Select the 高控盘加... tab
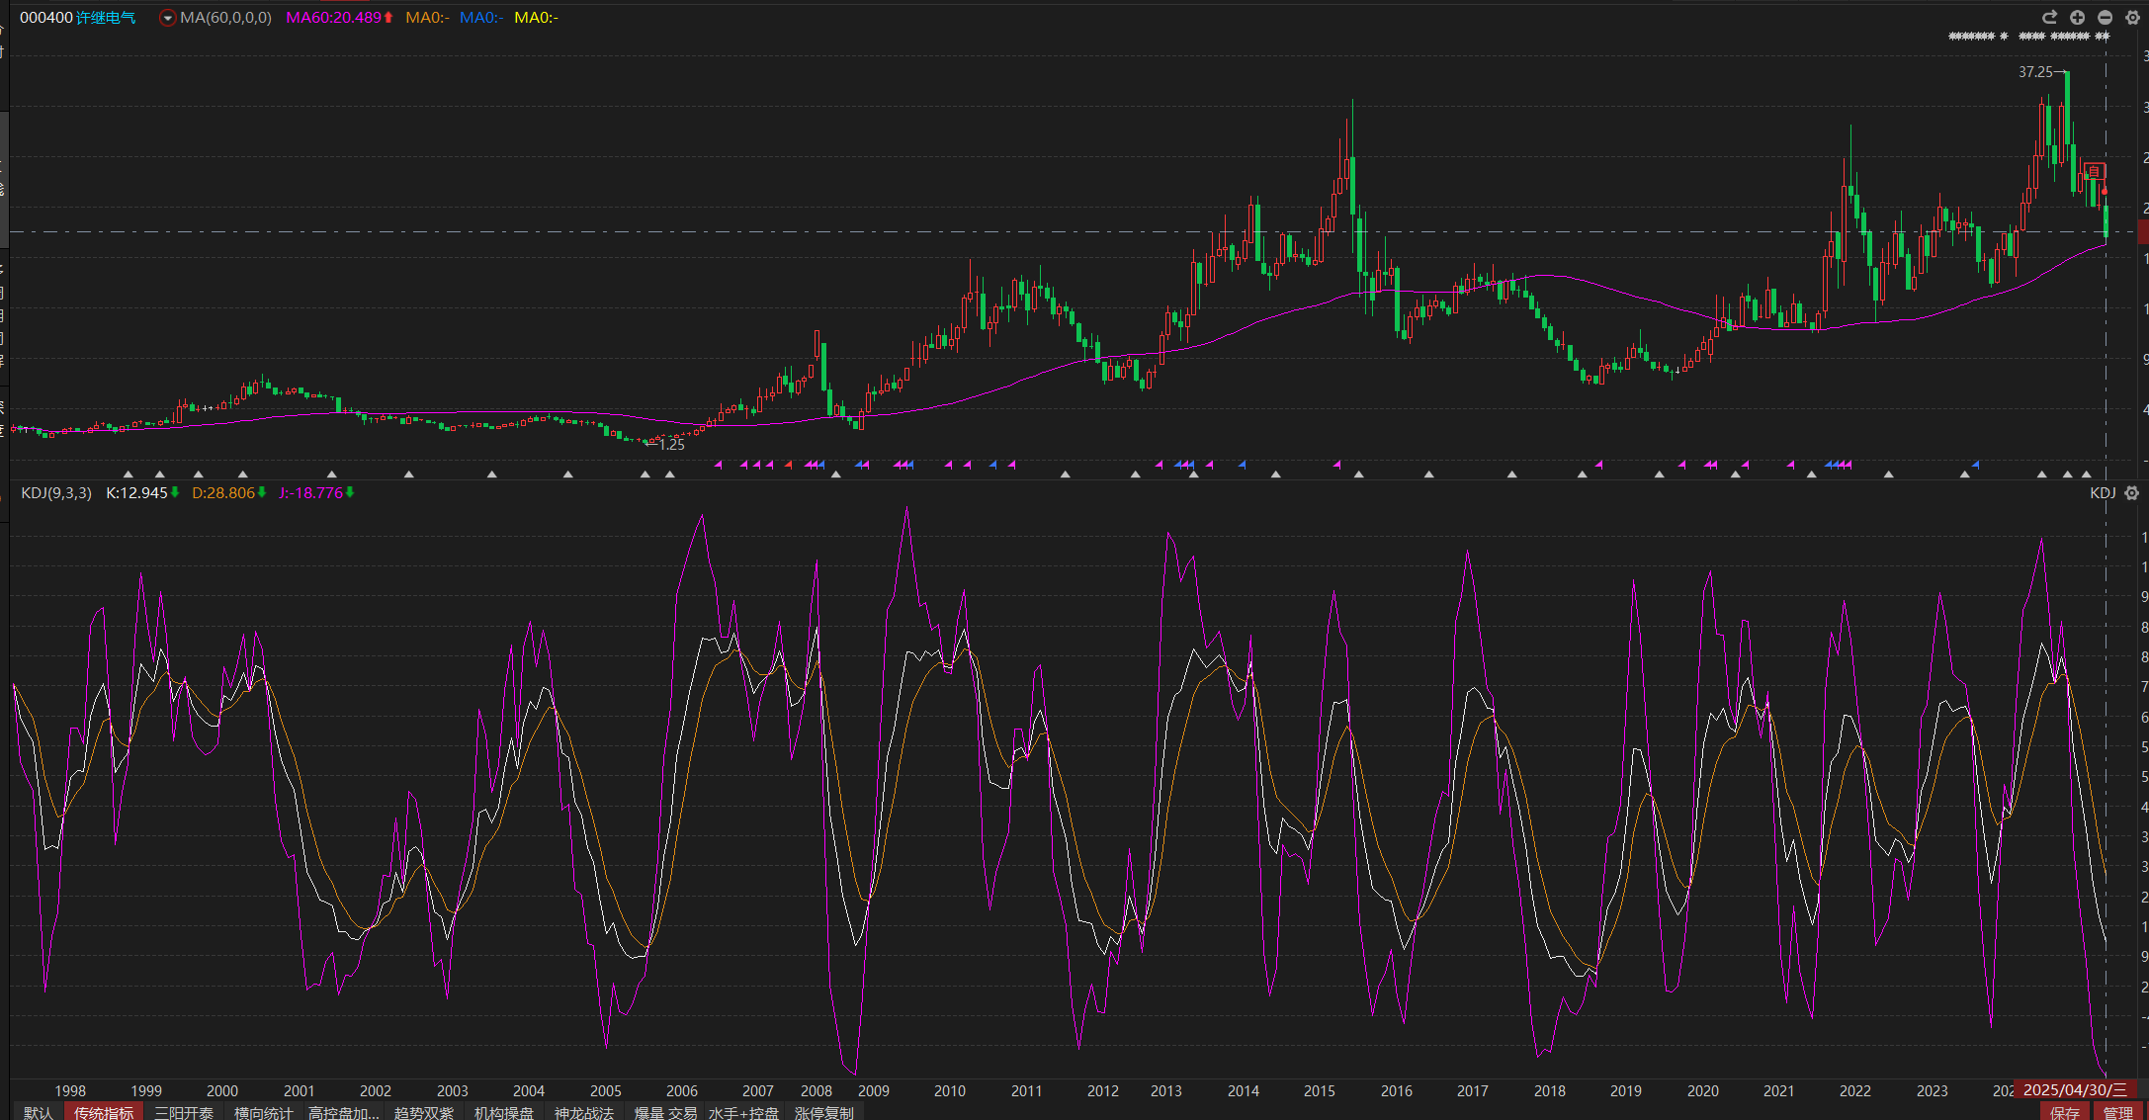This screenshot has height=1120, width=2149. point(343,1112)
